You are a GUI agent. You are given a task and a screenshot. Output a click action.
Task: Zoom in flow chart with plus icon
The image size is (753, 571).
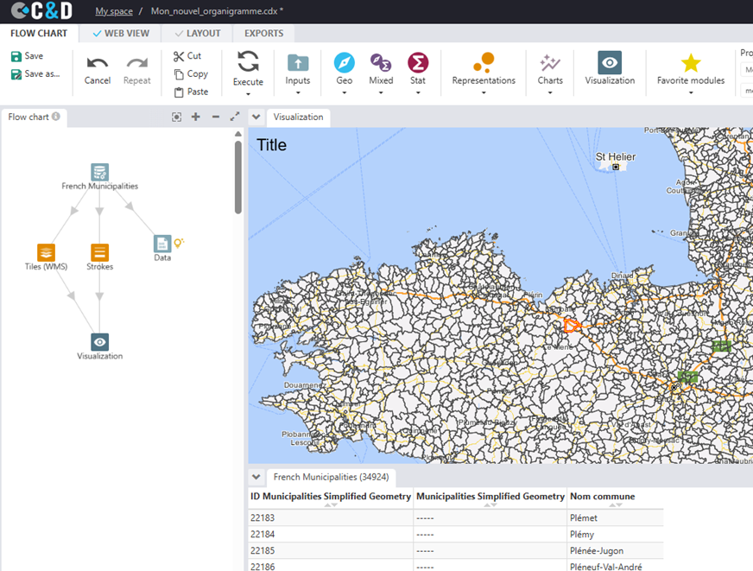pyautogui.click(x=196, y=117)
